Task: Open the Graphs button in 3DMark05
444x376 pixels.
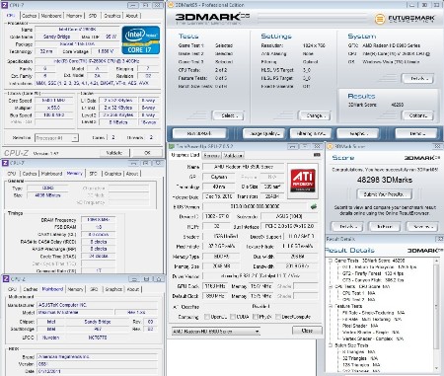Action: click(x=358, y=133)
